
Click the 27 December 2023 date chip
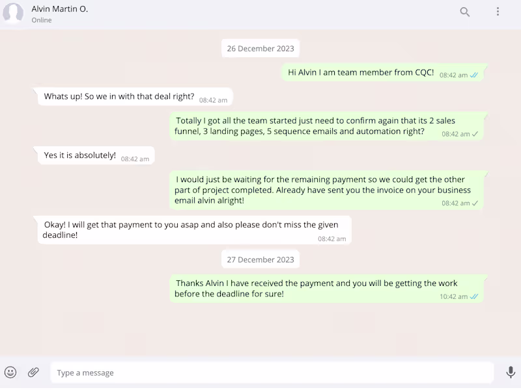pos(260,259)
